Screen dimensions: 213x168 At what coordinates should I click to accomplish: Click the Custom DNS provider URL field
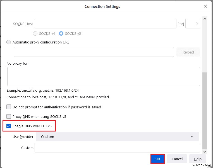[117, 148]
